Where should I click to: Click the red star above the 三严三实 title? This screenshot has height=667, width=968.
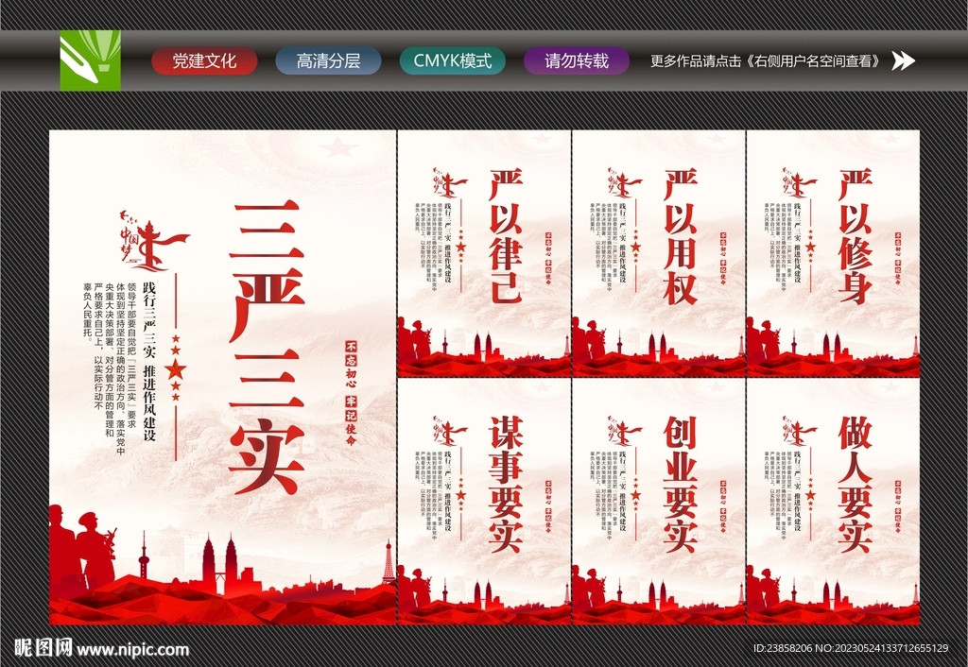pos(337,145)
